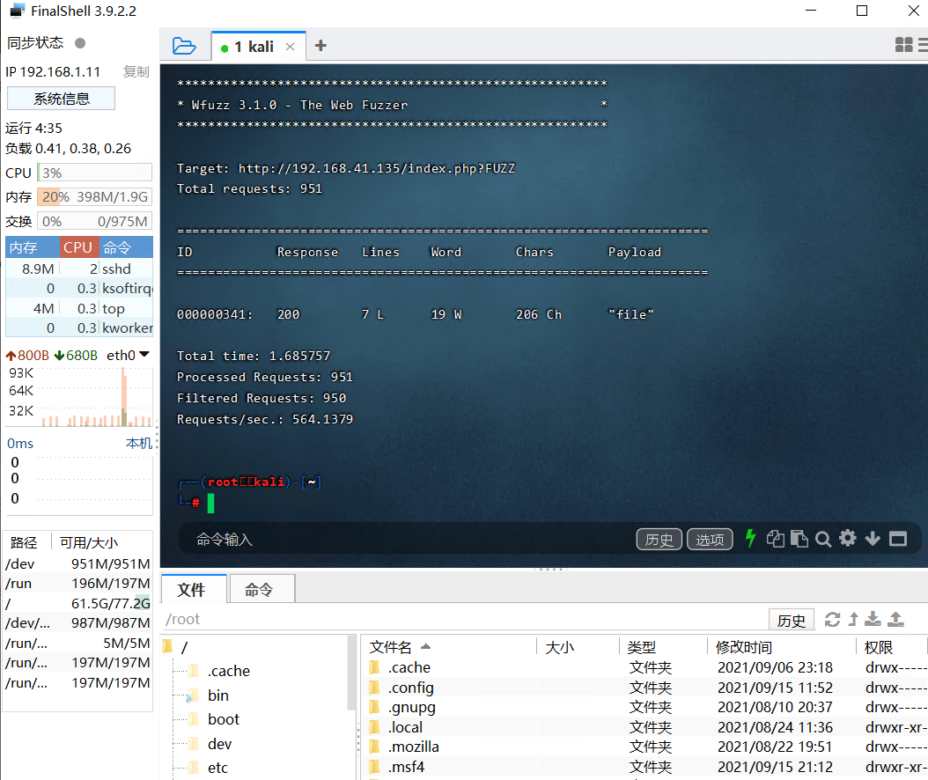Image resolution: width=928 pixels, height=780 pixels.
Task: Open 系统信息 system information
Action: 60,98
